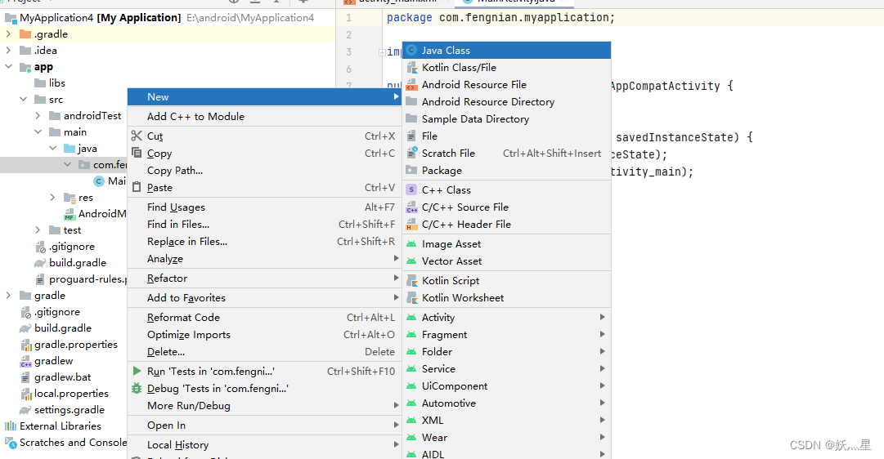The width and height of the screenshot is (884, 459).
Task: Click package declaration line in editor
Action: tap(500, 17)
